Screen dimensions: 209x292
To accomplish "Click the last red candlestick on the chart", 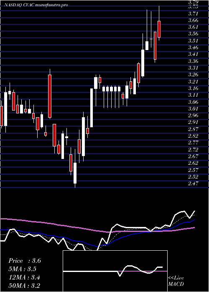I will click(159, 29).
